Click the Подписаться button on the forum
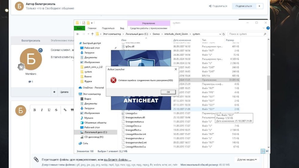Viewport: 299px width, 168px height. [x=244, y=6]
